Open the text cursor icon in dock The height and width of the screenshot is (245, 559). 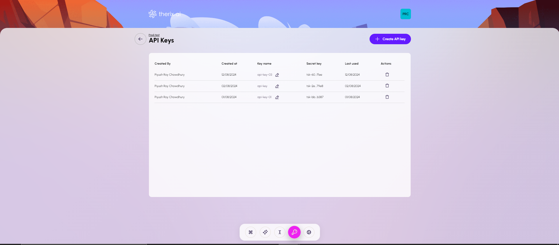tap(280, 232)
